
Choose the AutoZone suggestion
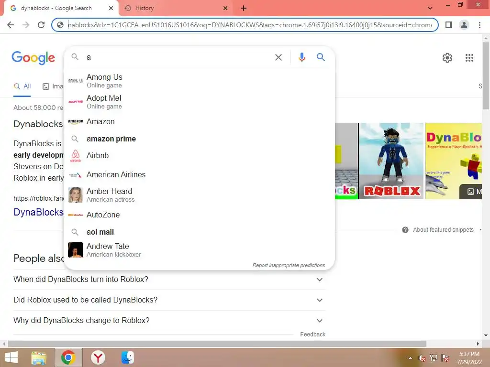coord(199,215)
